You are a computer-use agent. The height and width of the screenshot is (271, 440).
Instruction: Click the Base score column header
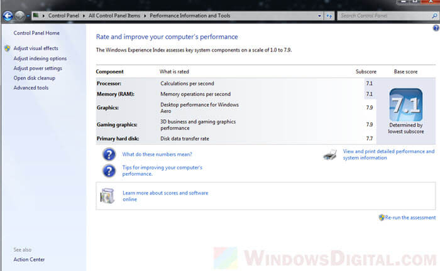pyautogui.click(x=405, y=72)
